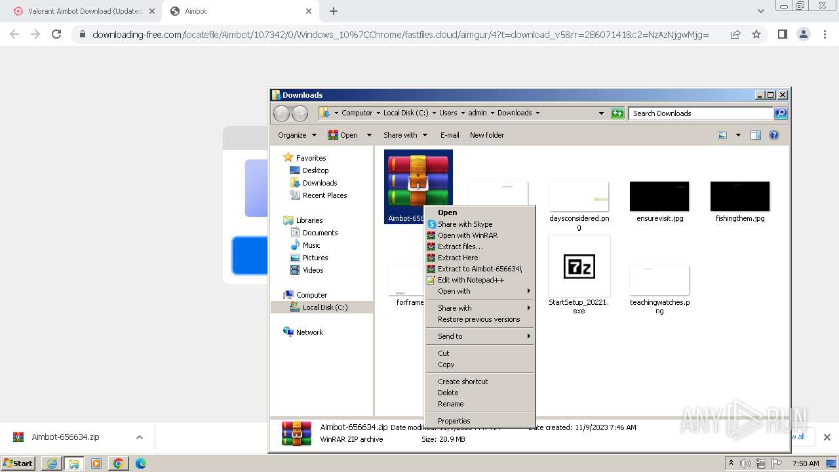This screenshot has width=839, height=472.
Task: Open Properties from context menu
Action: [480, 421]
